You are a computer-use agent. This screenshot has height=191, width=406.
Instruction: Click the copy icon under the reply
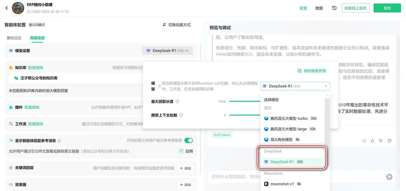(389, 141)
